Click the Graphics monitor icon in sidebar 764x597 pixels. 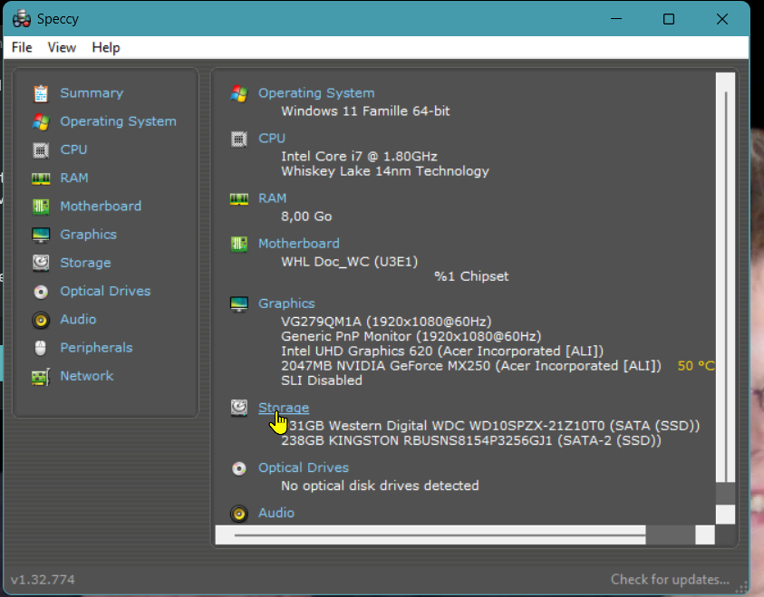pyautogui.click(x=41, y=235)
